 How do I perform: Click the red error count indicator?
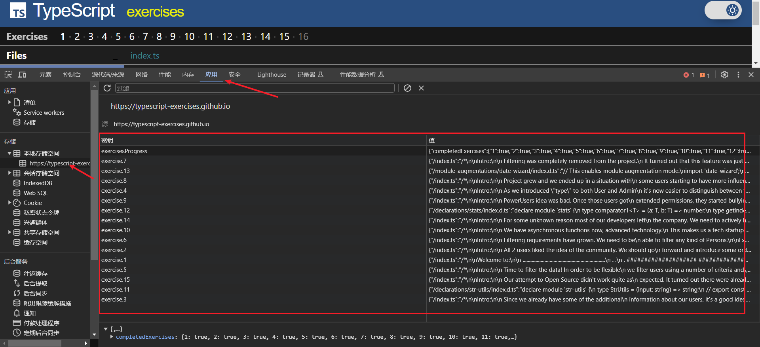(689, 75)
